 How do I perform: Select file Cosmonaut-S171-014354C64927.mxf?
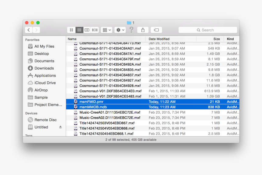(153, 80)
